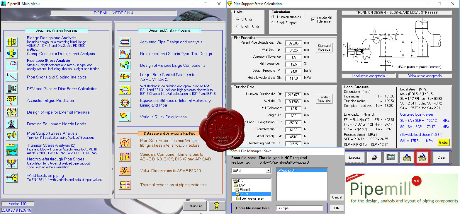
Task: Open Larger Bore Conical Reducer icon
Action: [125, 77]
